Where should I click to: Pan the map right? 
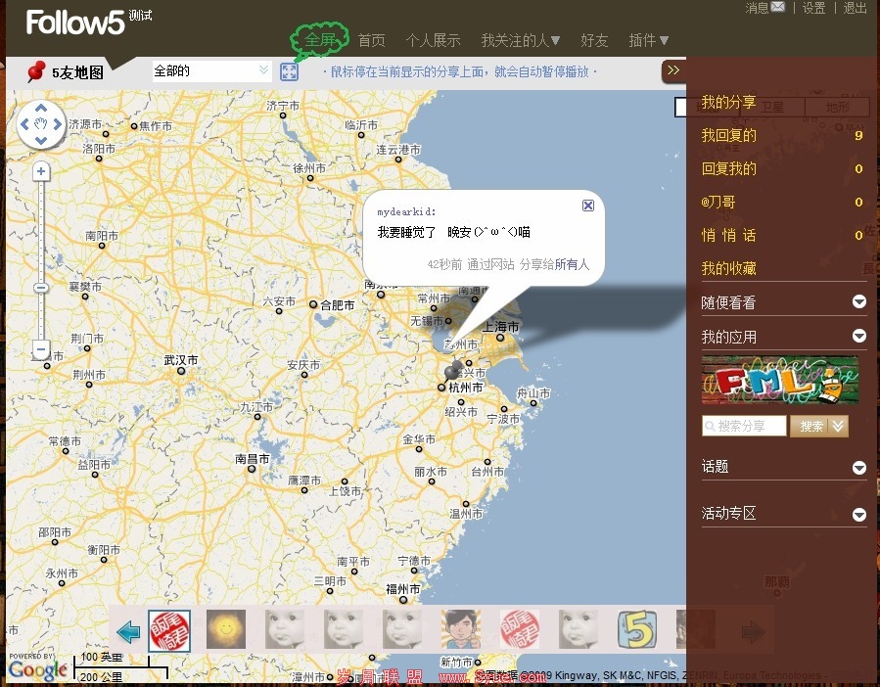pyautogui.click(x=57, y=124)
